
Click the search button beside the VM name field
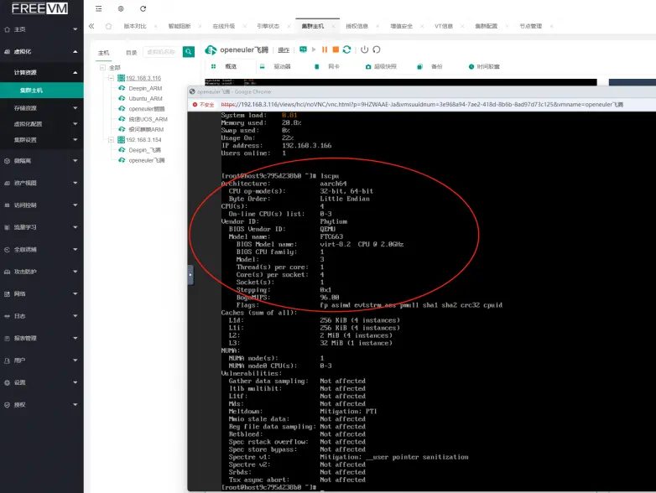[x=189, y=52]
